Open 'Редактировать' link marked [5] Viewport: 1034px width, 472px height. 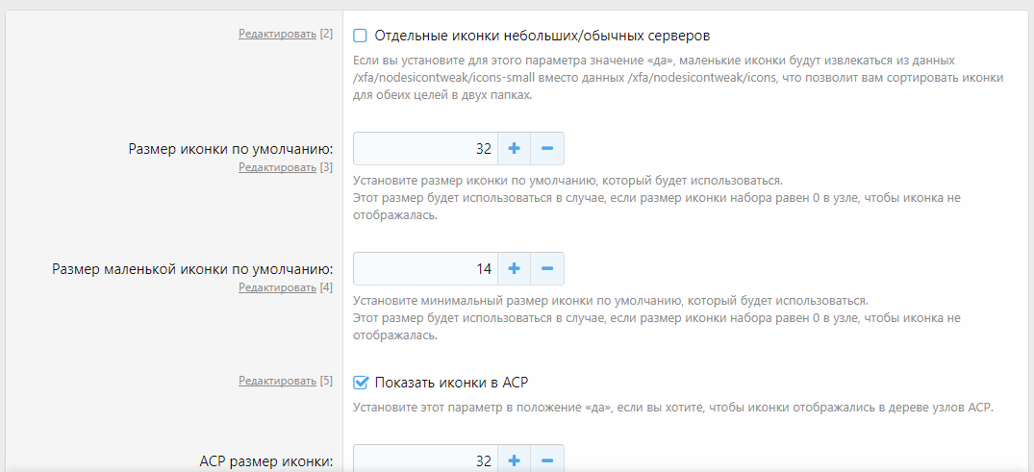click(x=277, y=381)
